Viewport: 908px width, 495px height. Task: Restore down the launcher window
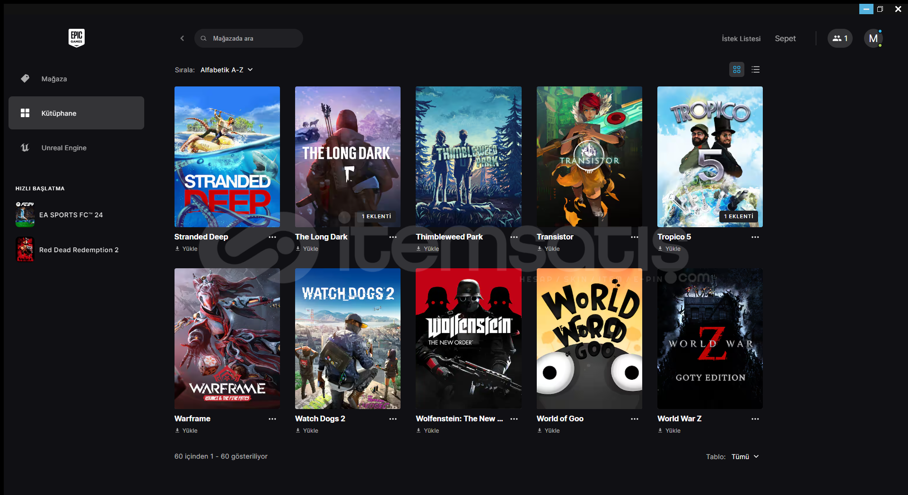tap(880, 9)
